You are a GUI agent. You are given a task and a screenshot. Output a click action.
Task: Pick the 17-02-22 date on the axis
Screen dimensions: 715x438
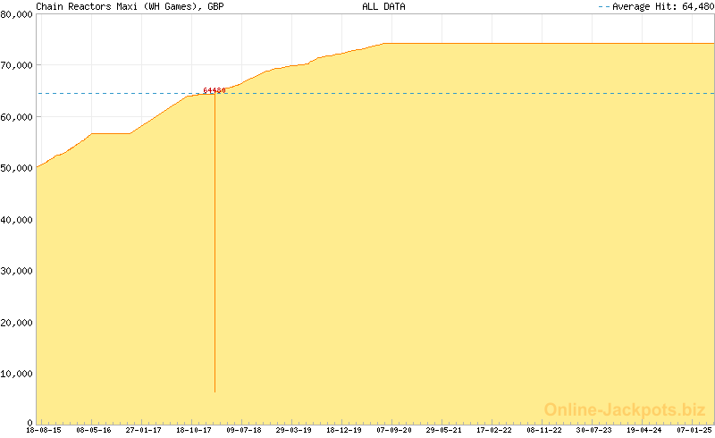tap(494, 430)
